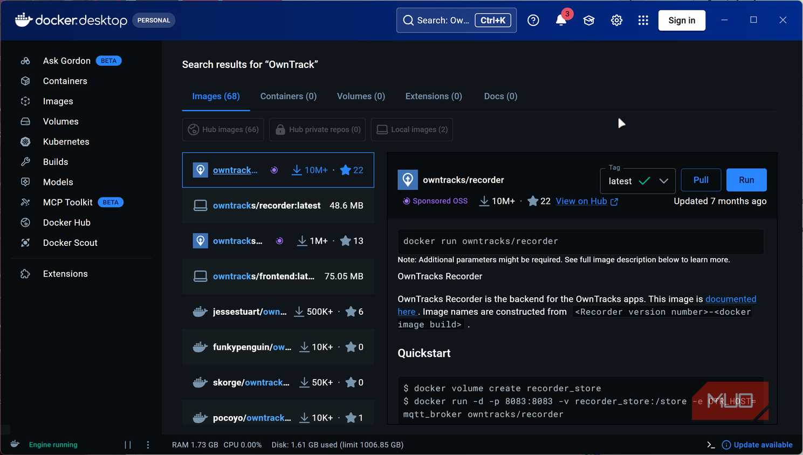Open the Volumes section
This screenshot has height=455, width=803.
(x=60, y=121)
